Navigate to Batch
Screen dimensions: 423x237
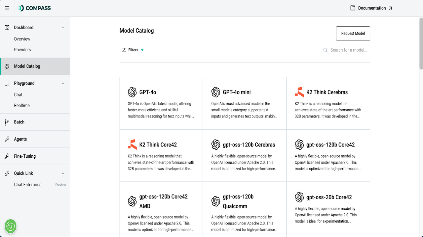35,122
